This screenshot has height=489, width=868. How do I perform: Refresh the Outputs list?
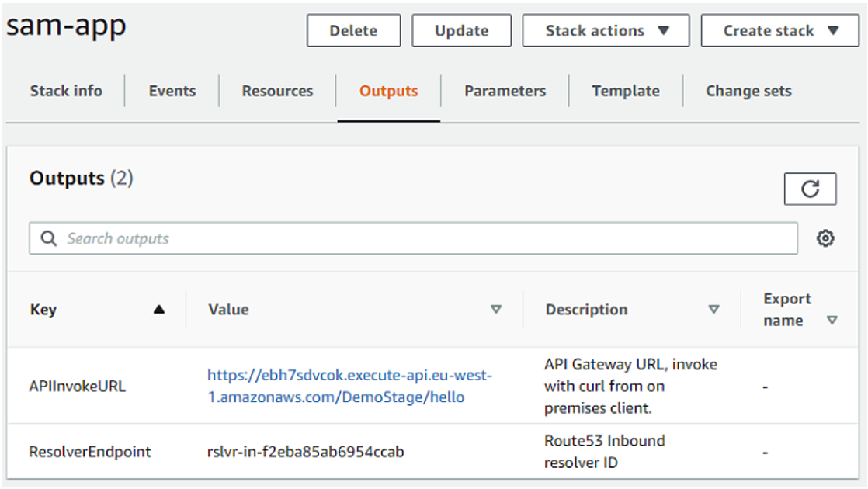coord(811,189)
